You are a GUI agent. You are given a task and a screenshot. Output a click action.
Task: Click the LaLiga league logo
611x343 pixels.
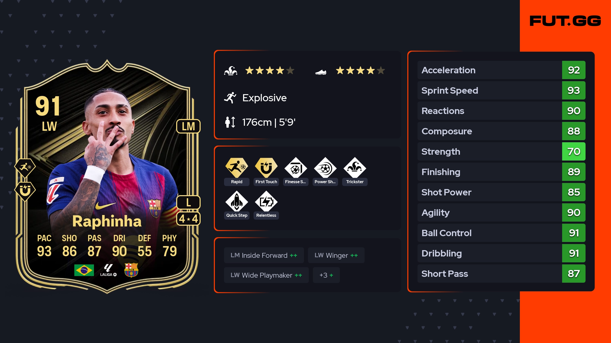tap(108, 270)
